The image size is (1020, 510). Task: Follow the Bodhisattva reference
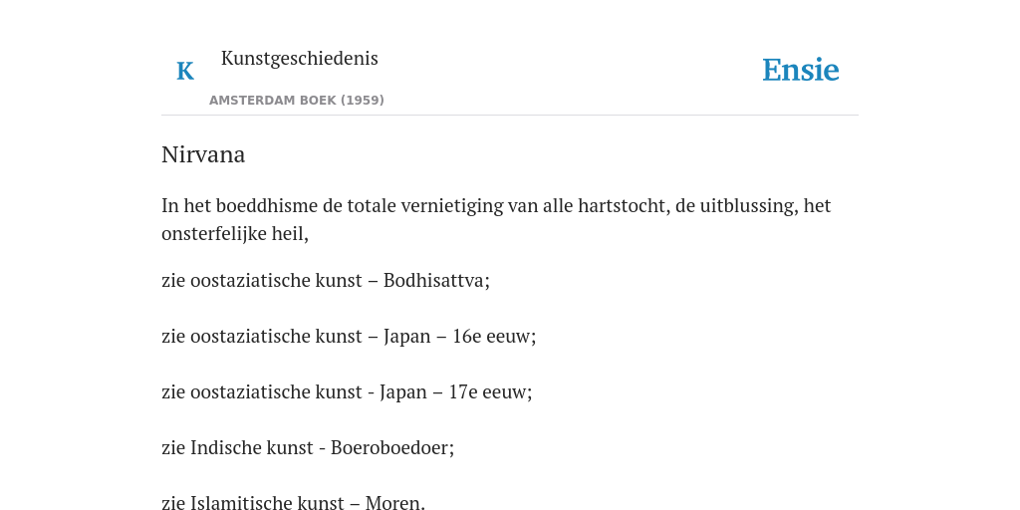point(434,280)
